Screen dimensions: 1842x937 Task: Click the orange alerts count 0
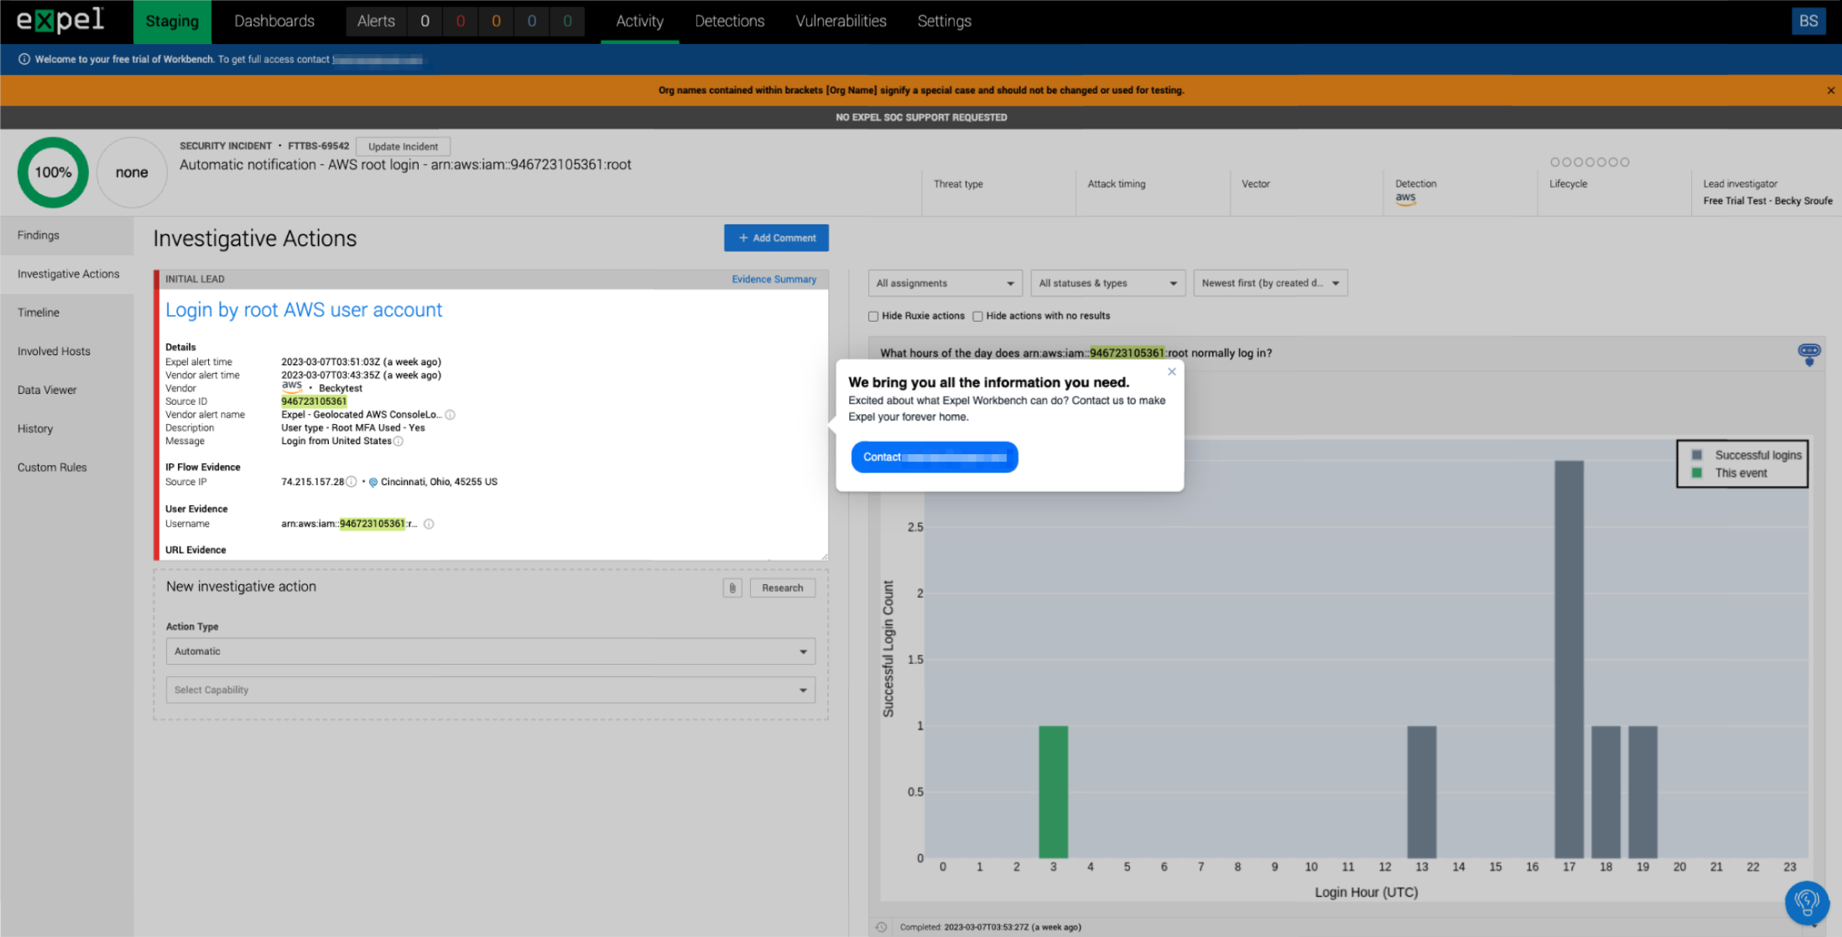[496, 21]
